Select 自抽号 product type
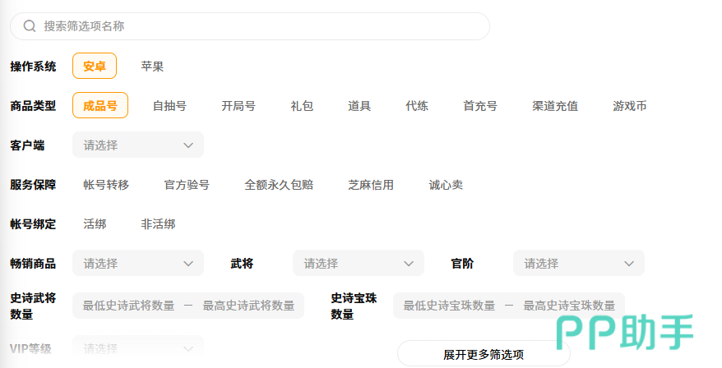Screen dimensions: 722x368 (169, 105)
